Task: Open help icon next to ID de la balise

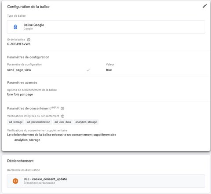Action: point(29,40)
